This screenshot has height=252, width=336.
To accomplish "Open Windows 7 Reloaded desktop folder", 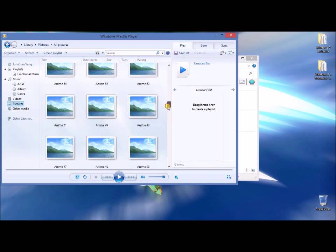I will 323,70.
